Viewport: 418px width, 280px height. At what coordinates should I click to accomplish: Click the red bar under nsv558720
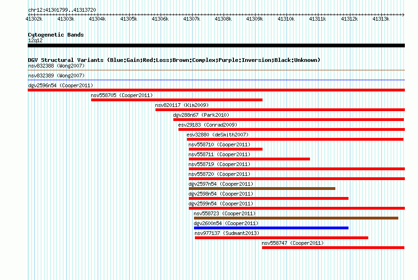point(297,179)
